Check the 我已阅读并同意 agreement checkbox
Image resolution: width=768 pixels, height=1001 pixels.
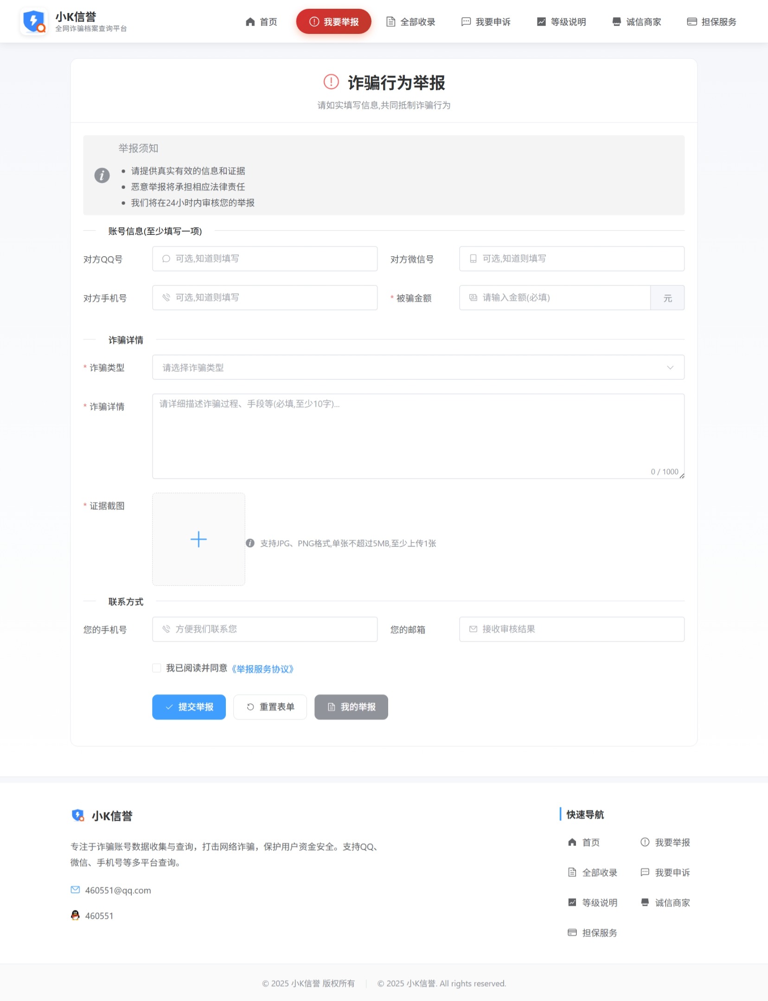[157, 668]
